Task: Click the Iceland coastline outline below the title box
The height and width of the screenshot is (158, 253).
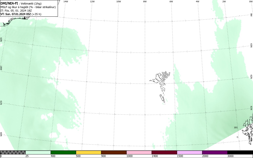Action: click(x=15, y=21)
